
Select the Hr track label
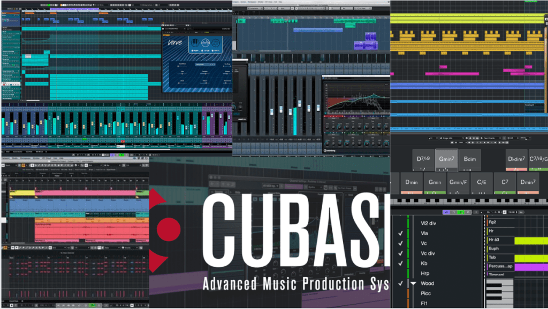coord(491,231)
